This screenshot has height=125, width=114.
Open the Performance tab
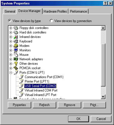point(78,11)
